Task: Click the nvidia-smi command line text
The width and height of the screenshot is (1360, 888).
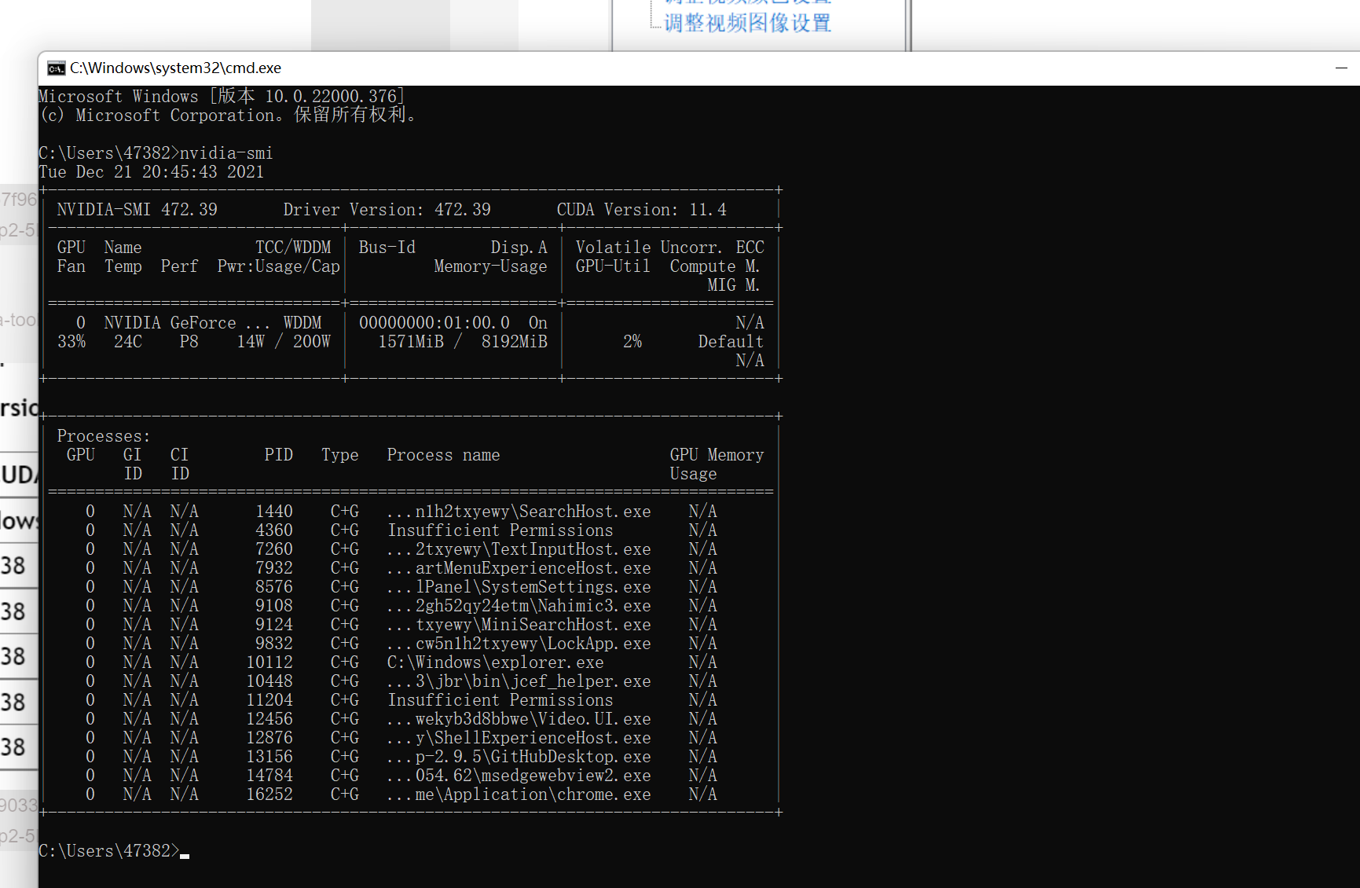Action: (x=226, y=153)
